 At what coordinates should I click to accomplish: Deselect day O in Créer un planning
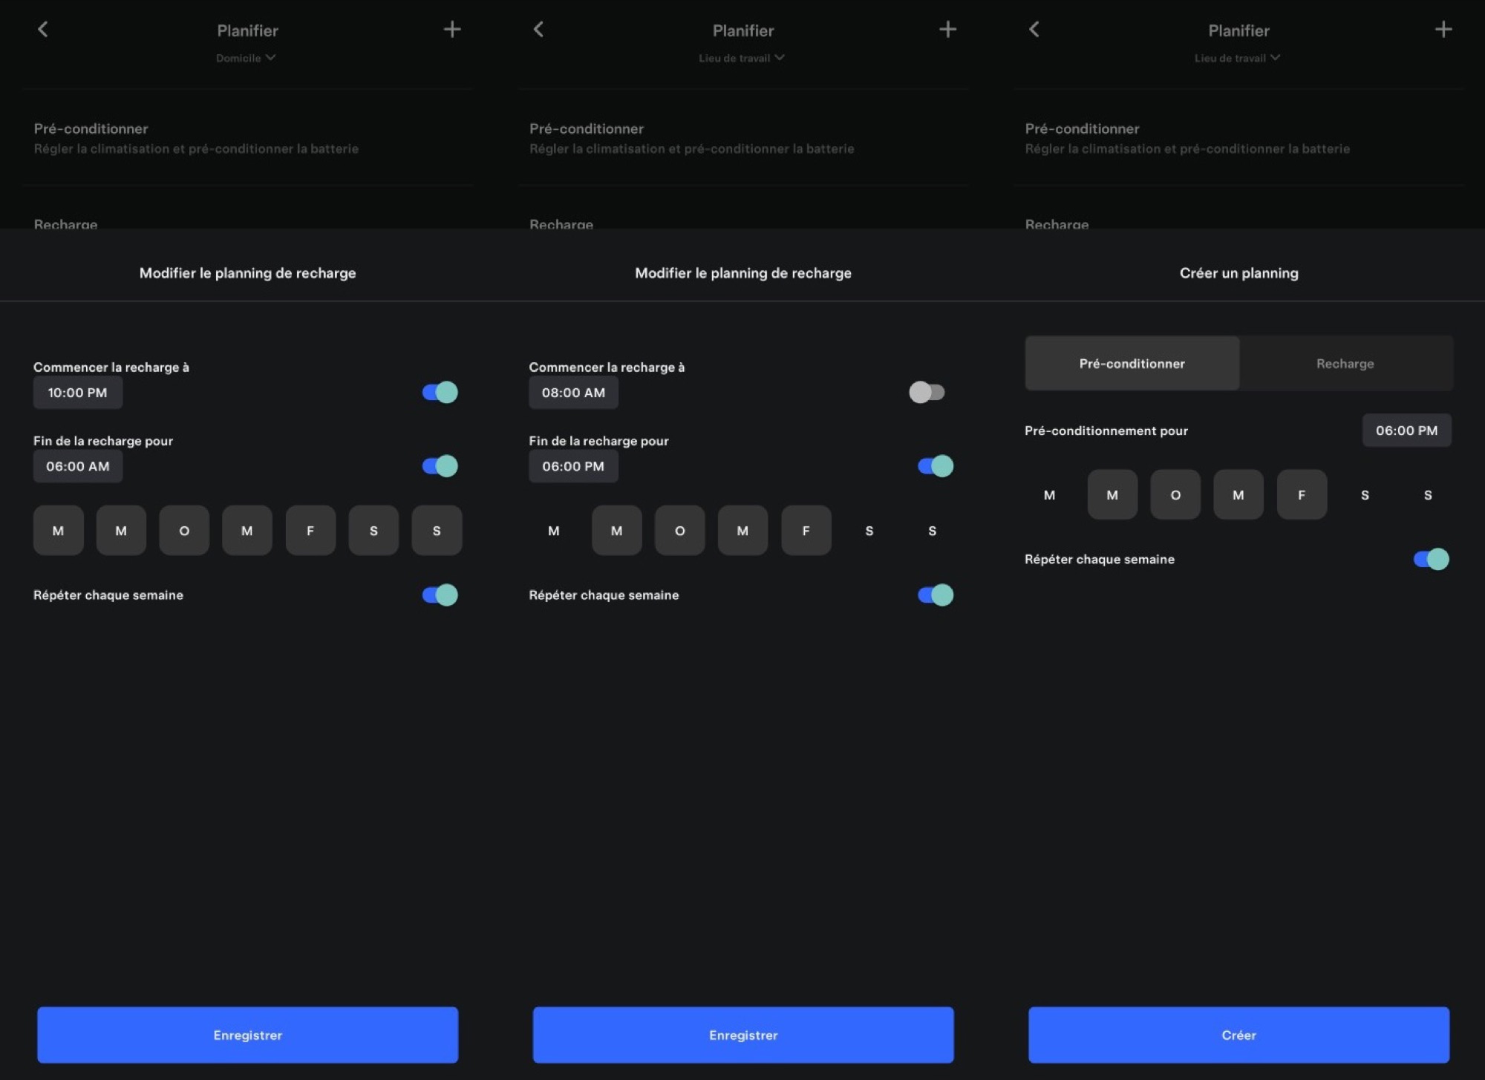pyautogui.click(x=1175, y=494)
